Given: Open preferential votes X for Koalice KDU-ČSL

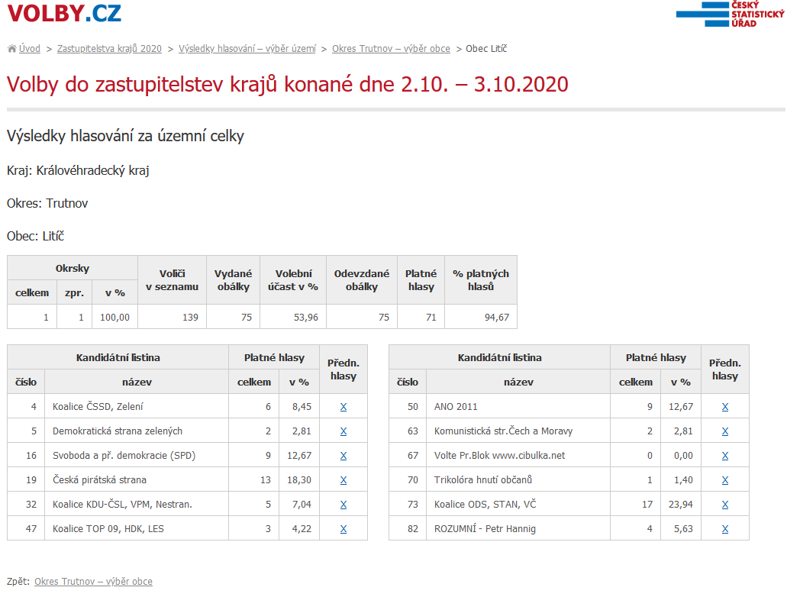Looking at the screenshot, I should 344,505.
